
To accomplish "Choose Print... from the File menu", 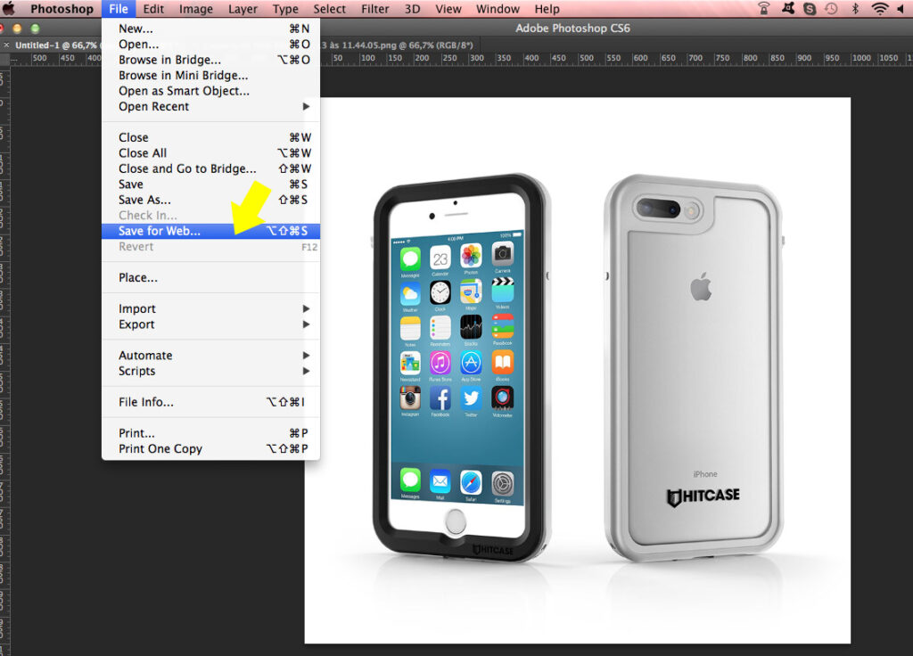I will (210, 433).
